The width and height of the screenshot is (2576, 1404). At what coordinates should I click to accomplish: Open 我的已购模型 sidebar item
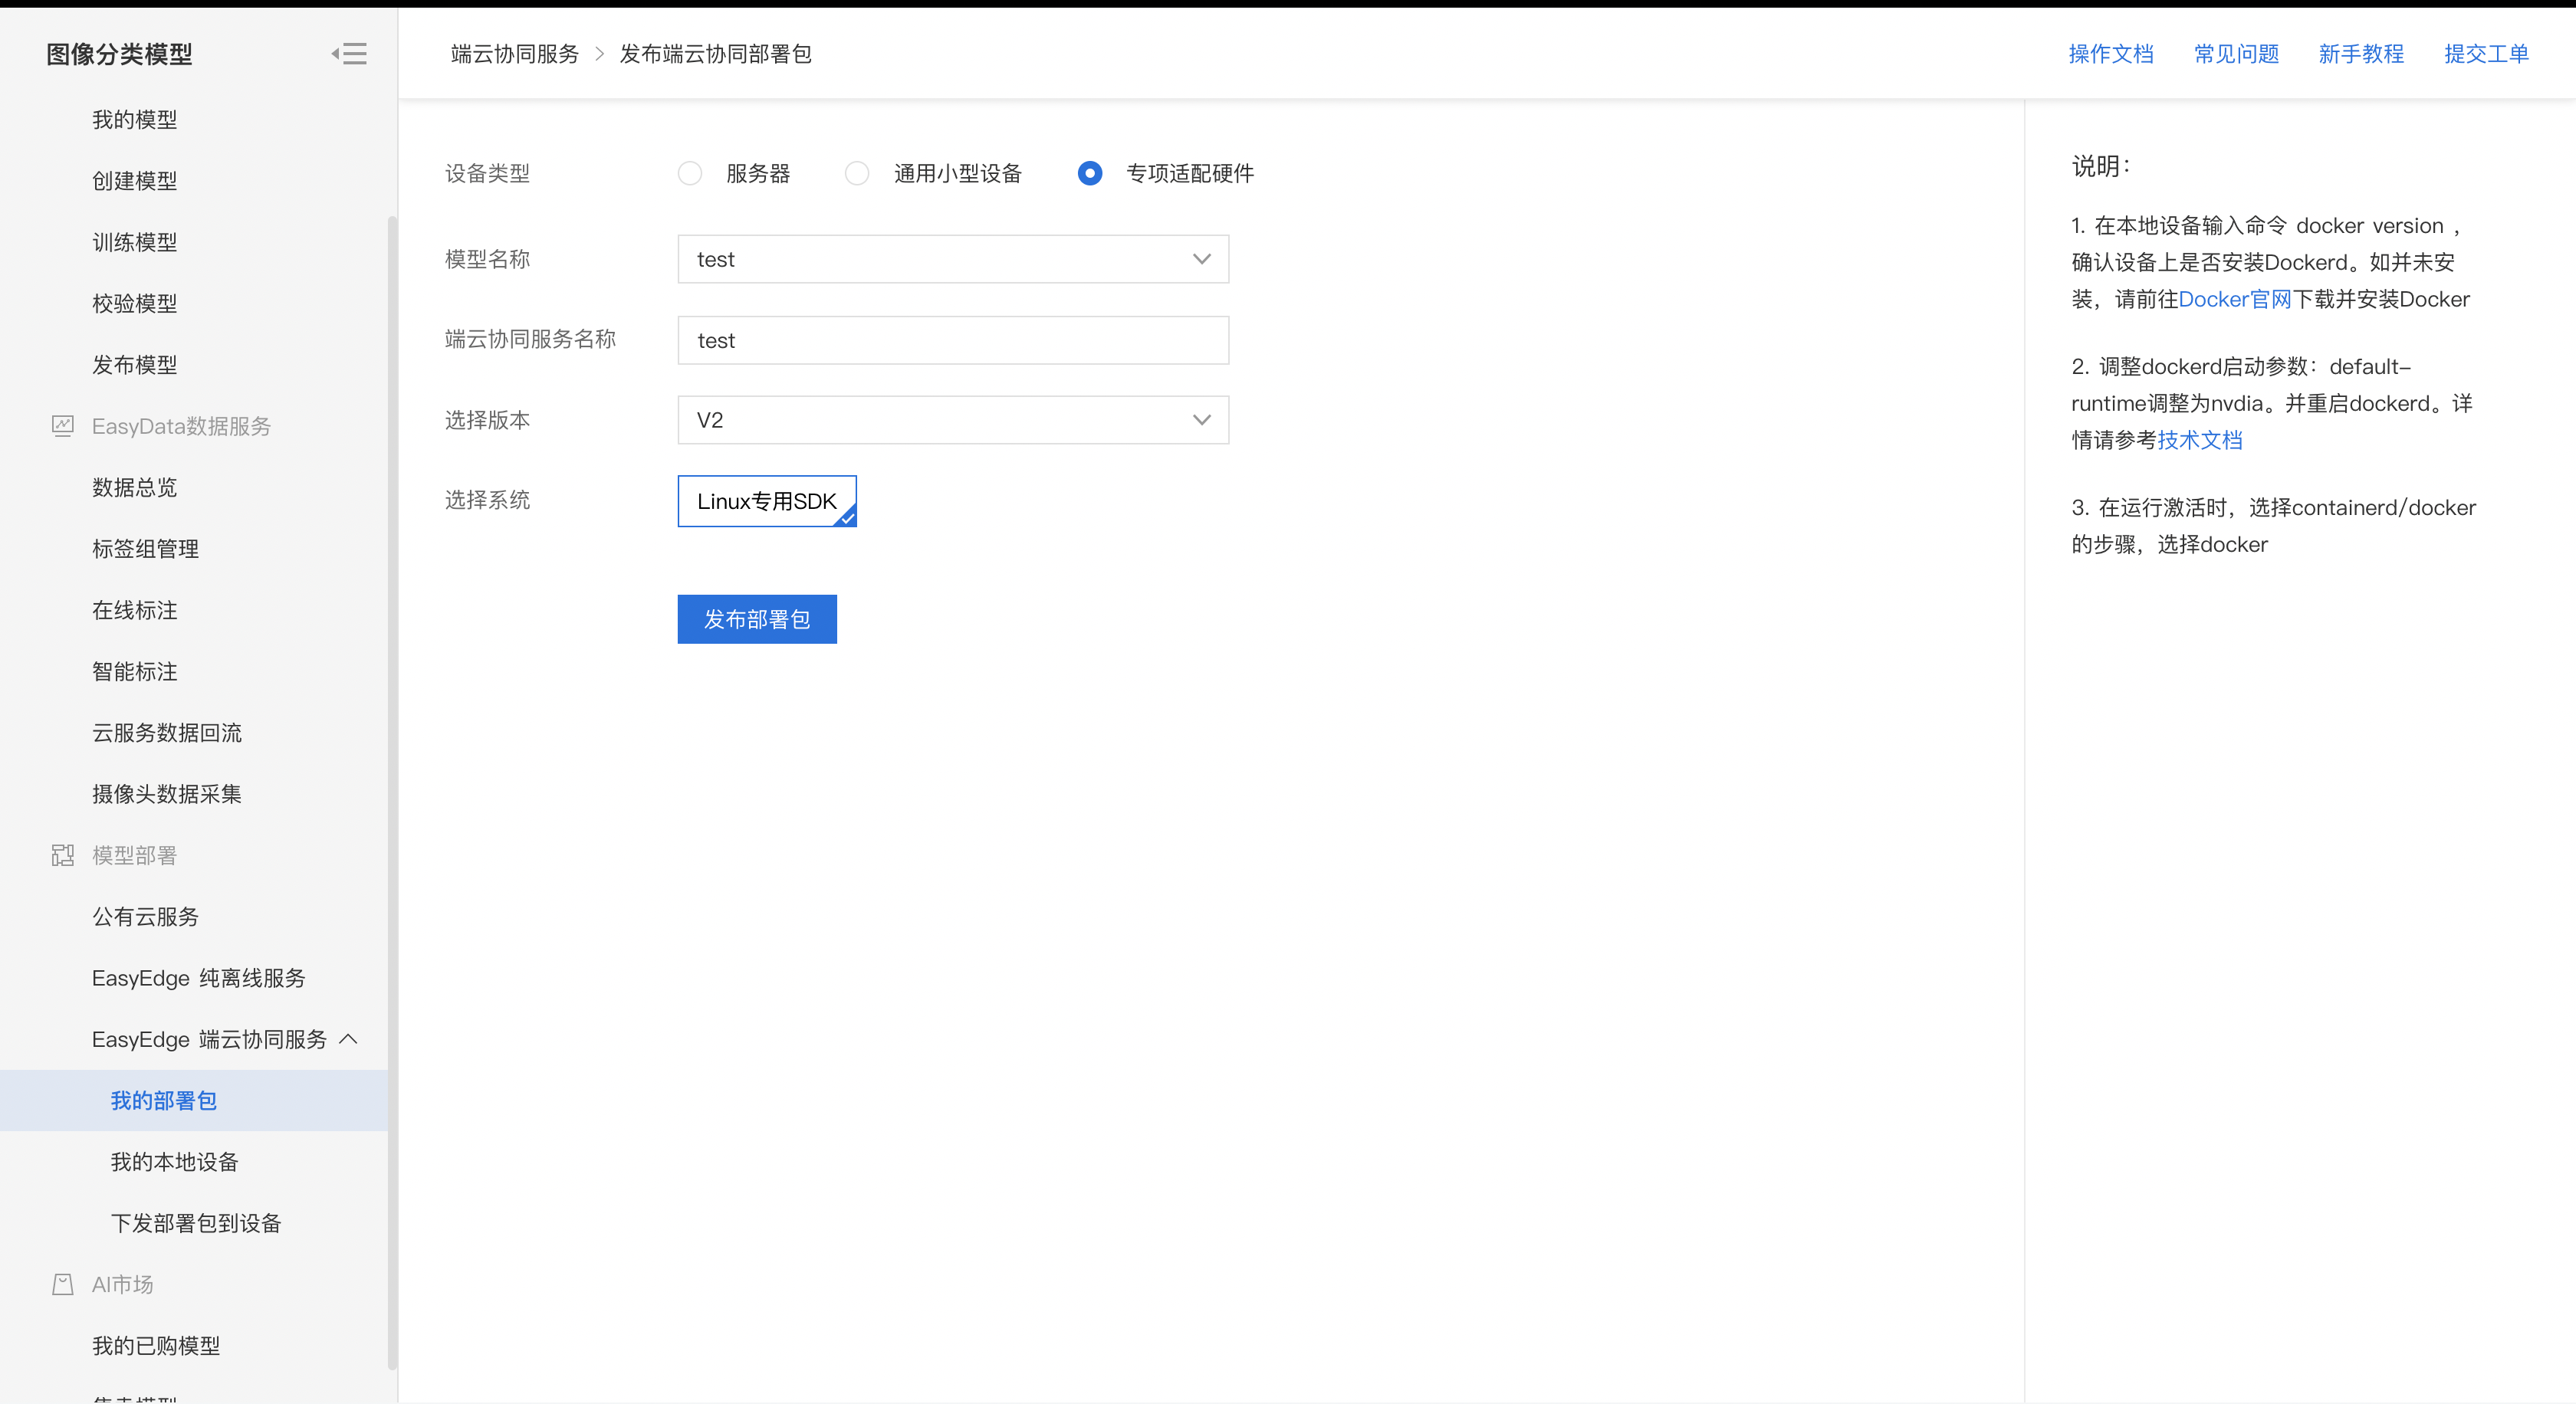[156, 1346]
